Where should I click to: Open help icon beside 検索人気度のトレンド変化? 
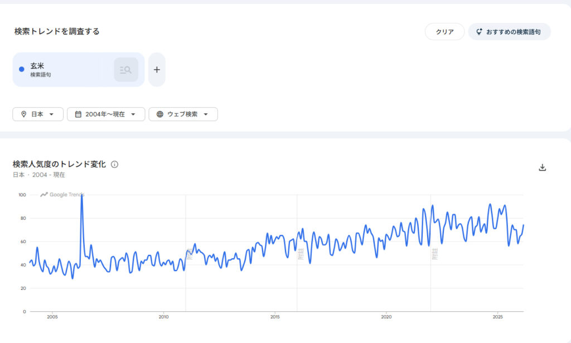[114, 165]
